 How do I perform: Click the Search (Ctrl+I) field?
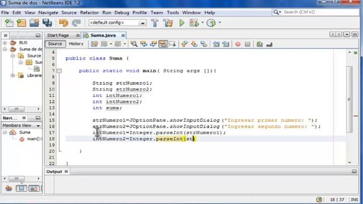[x=320, y=12]
